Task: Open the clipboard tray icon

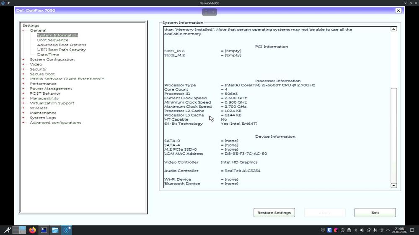Action: [x=349, y=230]
